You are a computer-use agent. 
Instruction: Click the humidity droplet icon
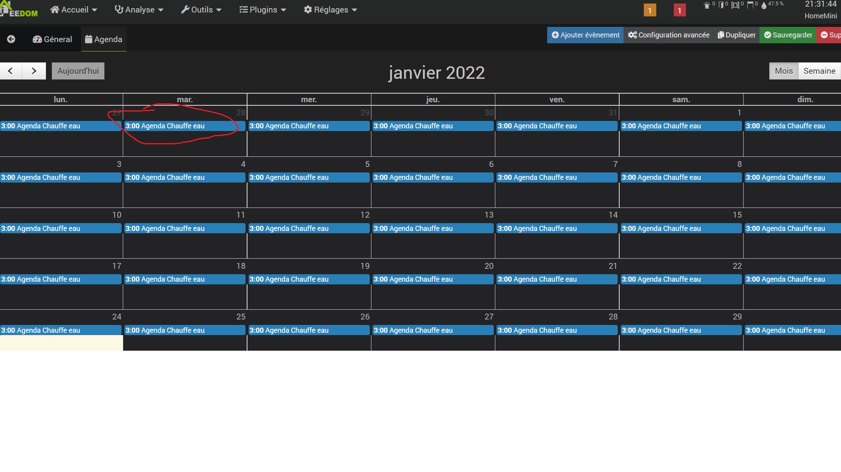click(764, 5)
